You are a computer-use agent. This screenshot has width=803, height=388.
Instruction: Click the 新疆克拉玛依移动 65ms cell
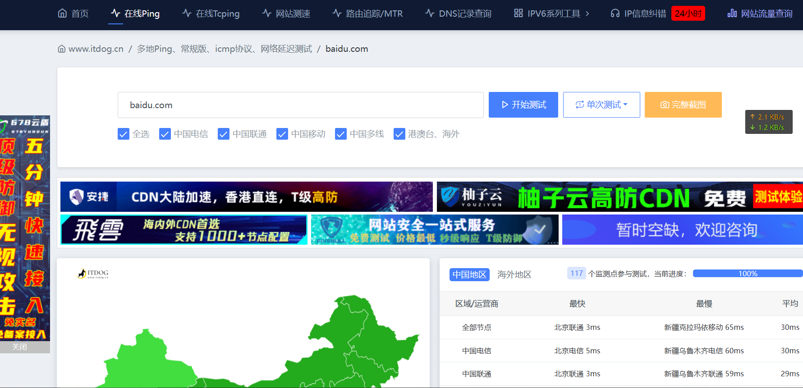tap(704, 328)
